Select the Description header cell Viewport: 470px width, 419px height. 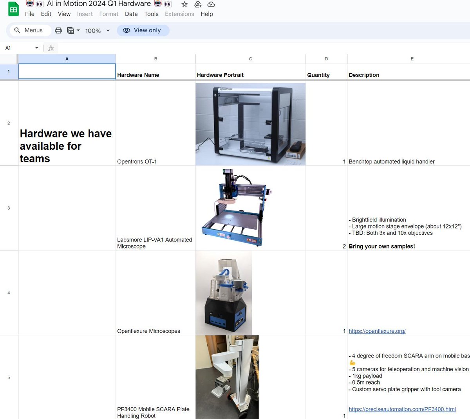coord(409,72)
